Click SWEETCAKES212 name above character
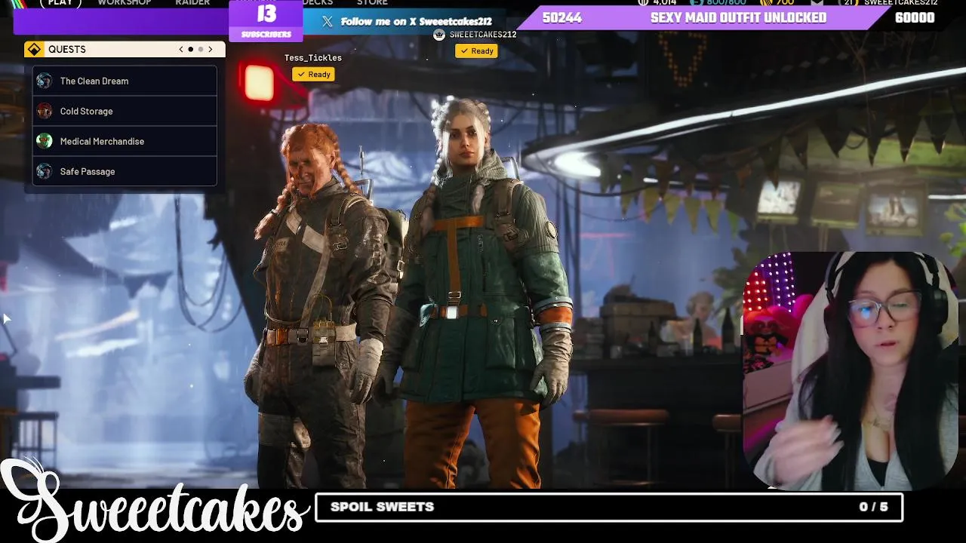This screenshot has height=543, width=966. (x=483, y=35)
